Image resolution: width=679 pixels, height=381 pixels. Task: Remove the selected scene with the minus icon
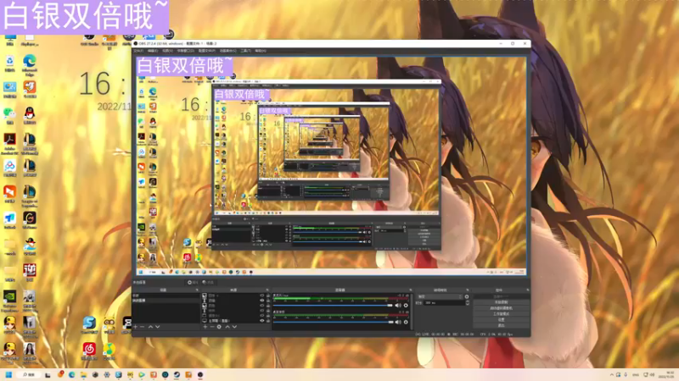click(x=142, y=327)
